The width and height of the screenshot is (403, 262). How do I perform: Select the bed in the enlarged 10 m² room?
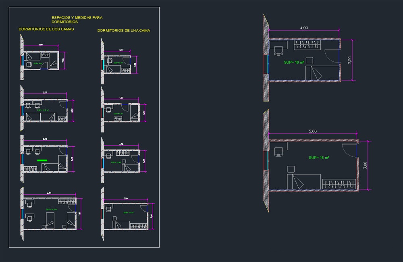pos(322,73)
